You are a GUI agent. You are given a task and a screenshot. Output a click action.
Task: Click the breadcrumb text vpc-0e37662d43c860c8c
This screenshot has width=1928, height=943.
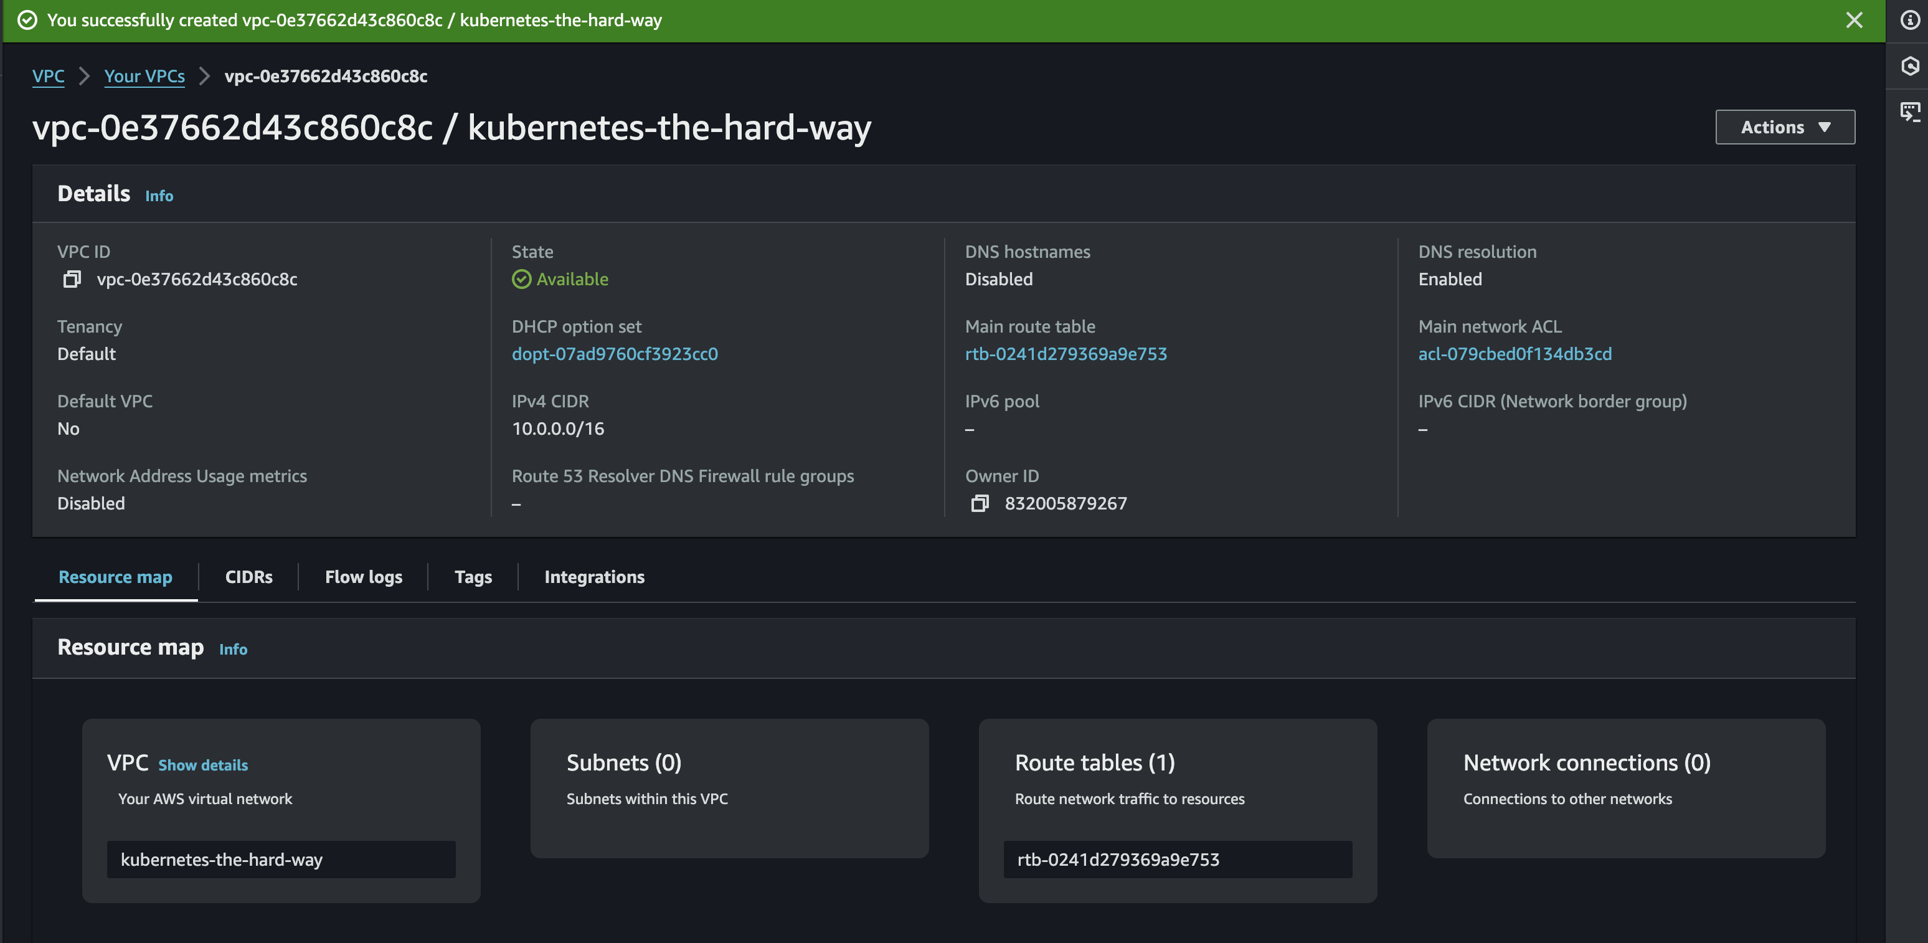326,77
